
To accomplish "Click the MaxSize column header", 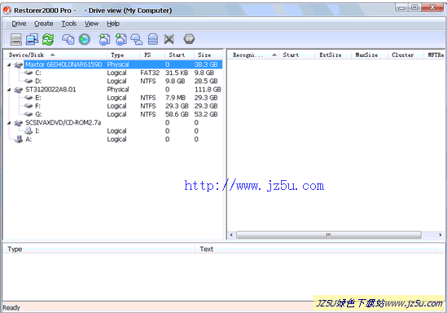I will tap(369, 55).
